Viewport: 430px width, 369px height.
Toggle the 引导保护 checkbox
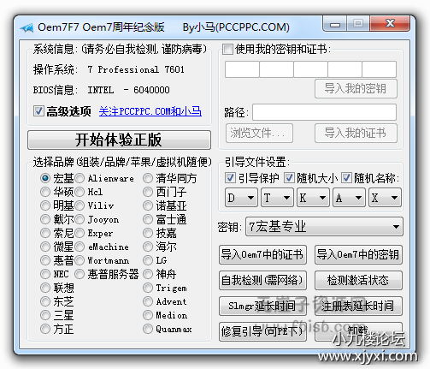(x=230, y=178)
